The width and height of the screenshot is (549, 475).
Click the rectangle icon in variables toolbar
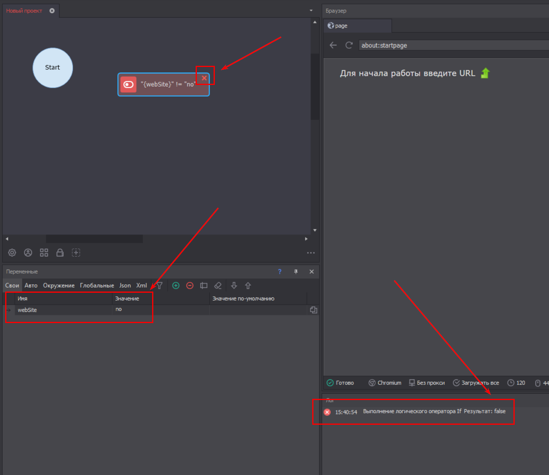pos(204,286)
